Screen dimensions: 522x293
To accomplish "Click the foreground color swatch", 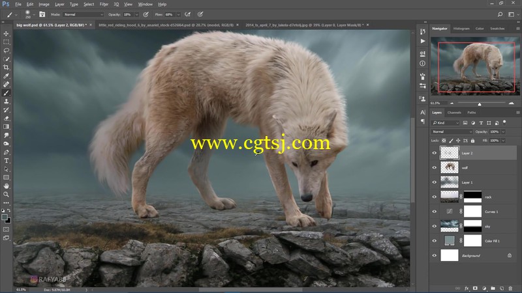I will [5, 217].
